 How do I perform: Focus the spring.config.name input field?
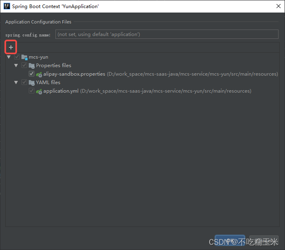167,34
